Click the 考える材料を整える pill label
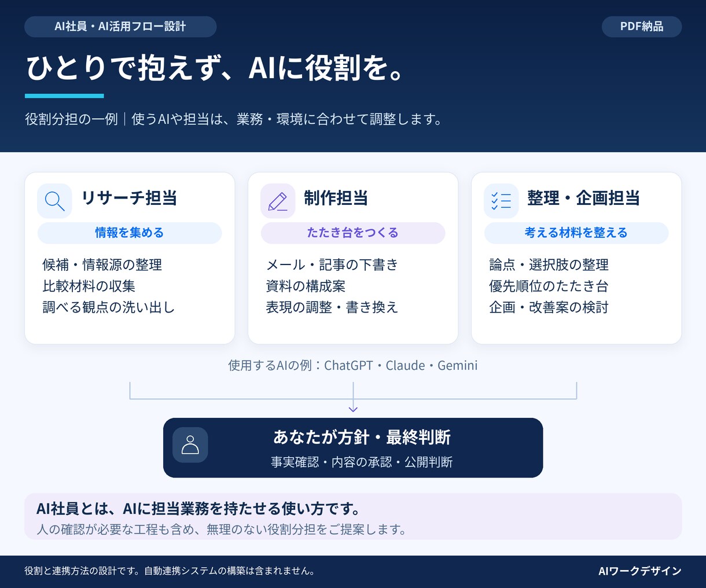706x588 pixels. pyautogui.click(x=576, y=233)
